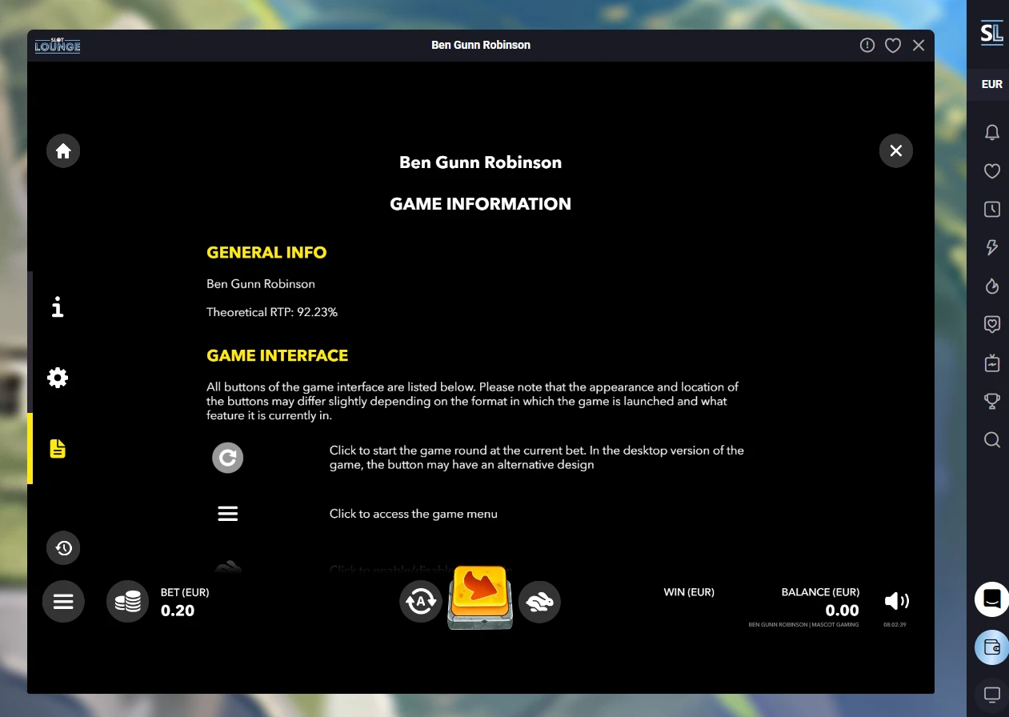1009x717 pixels.
Task: Close the game information panel
Action: 896,150
